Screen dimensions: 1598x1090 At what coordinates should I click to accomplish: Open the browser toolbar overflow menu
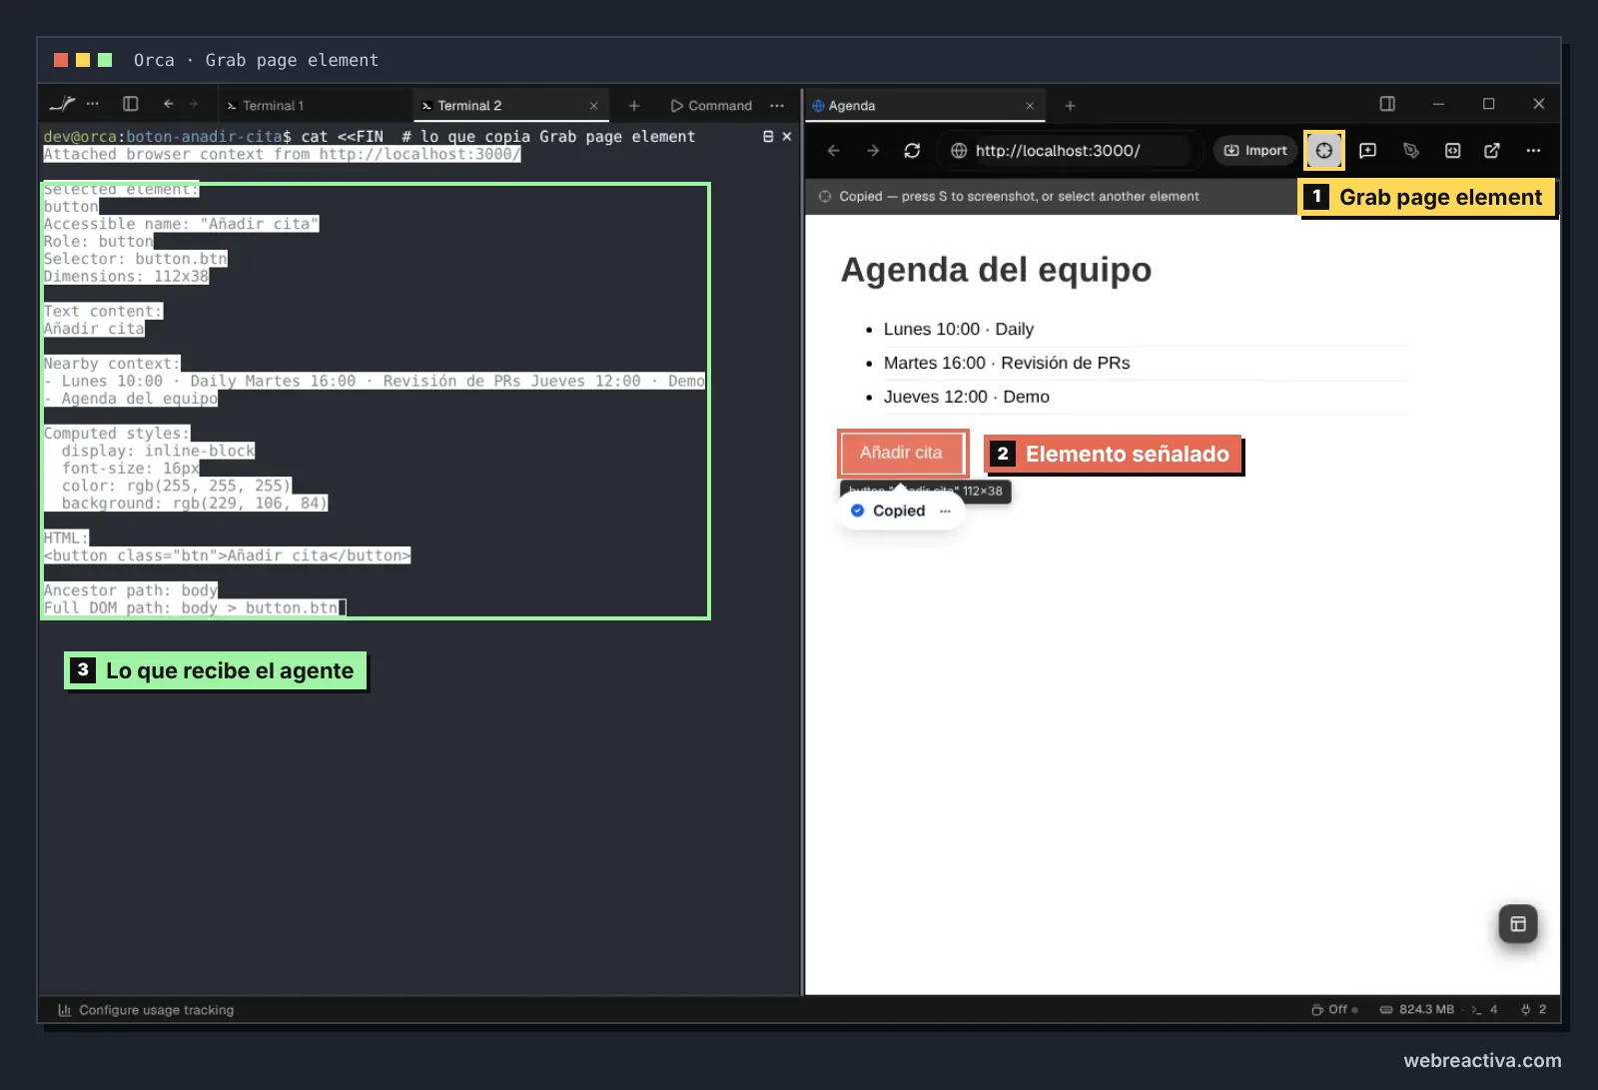pos(1533,151)
